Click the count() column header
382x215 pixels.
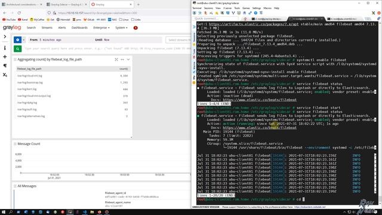(x=124, y=69)
